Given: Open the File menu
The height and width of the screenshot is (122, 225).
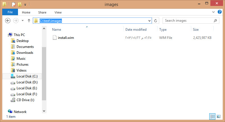Looking at the screenshot, I should pyautogui.click(x=10, y=12).
